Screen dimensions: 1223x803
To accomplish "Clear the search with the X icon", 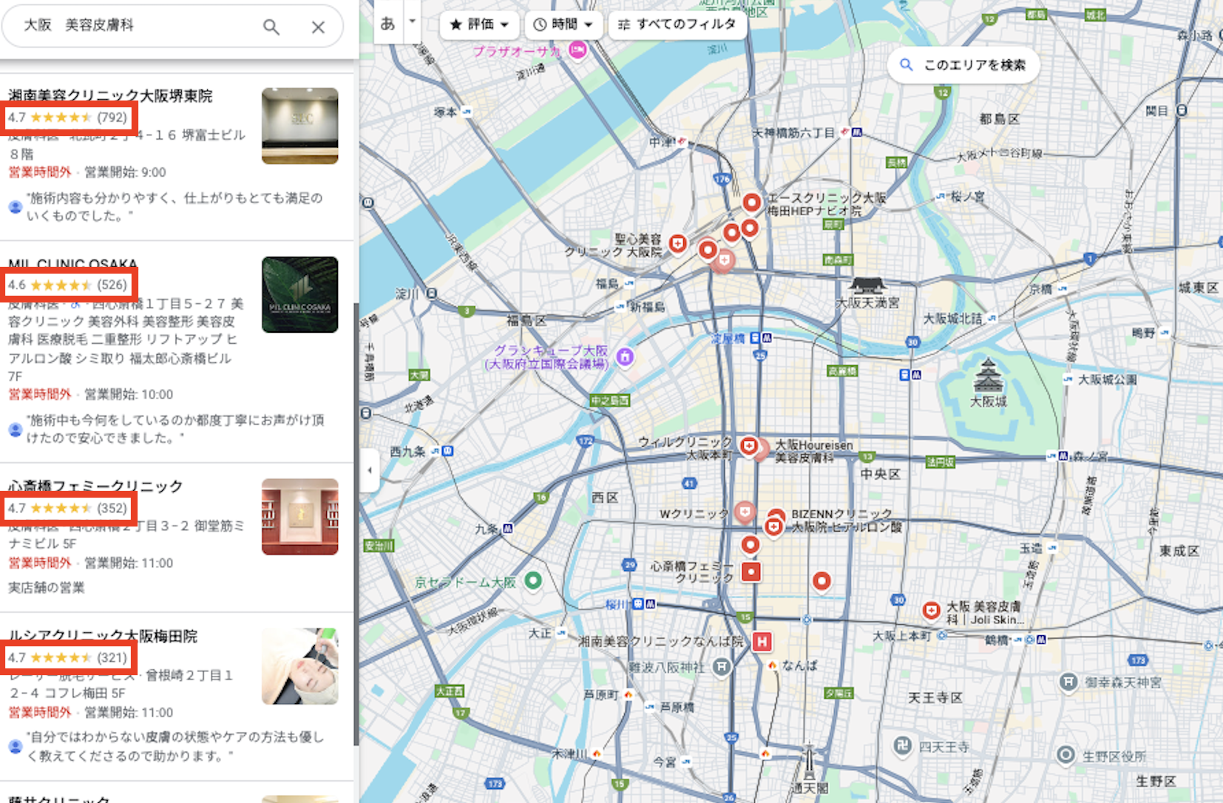I will (x=318, y=27).
